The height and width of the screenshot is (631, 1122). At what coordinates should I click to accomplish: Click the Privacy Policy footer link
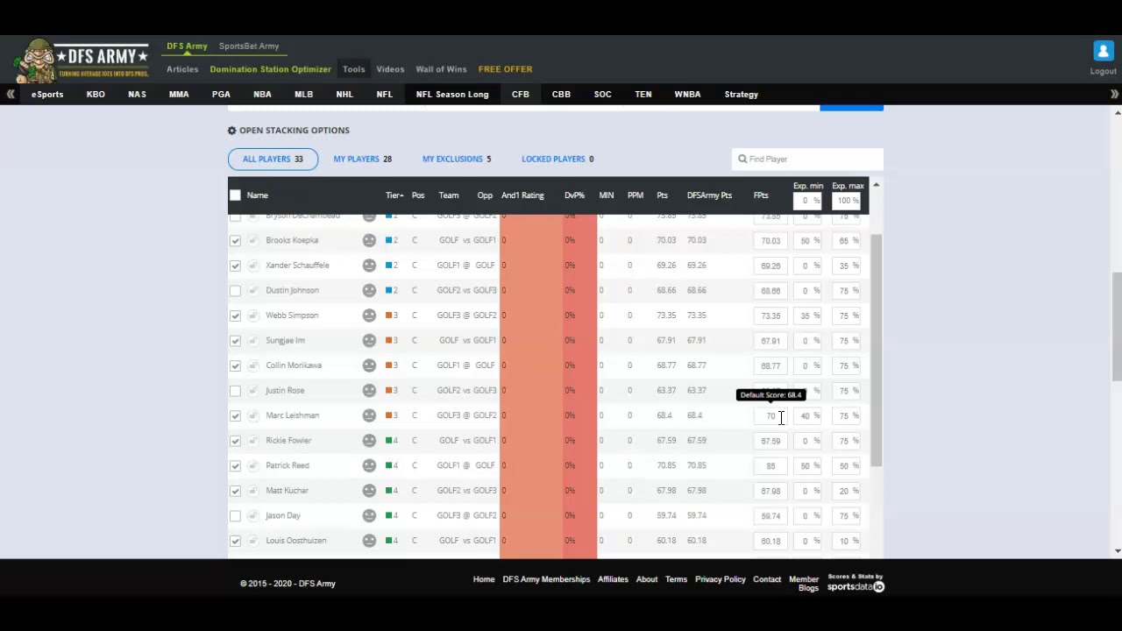pyautogui.click(x=720, y=579)
